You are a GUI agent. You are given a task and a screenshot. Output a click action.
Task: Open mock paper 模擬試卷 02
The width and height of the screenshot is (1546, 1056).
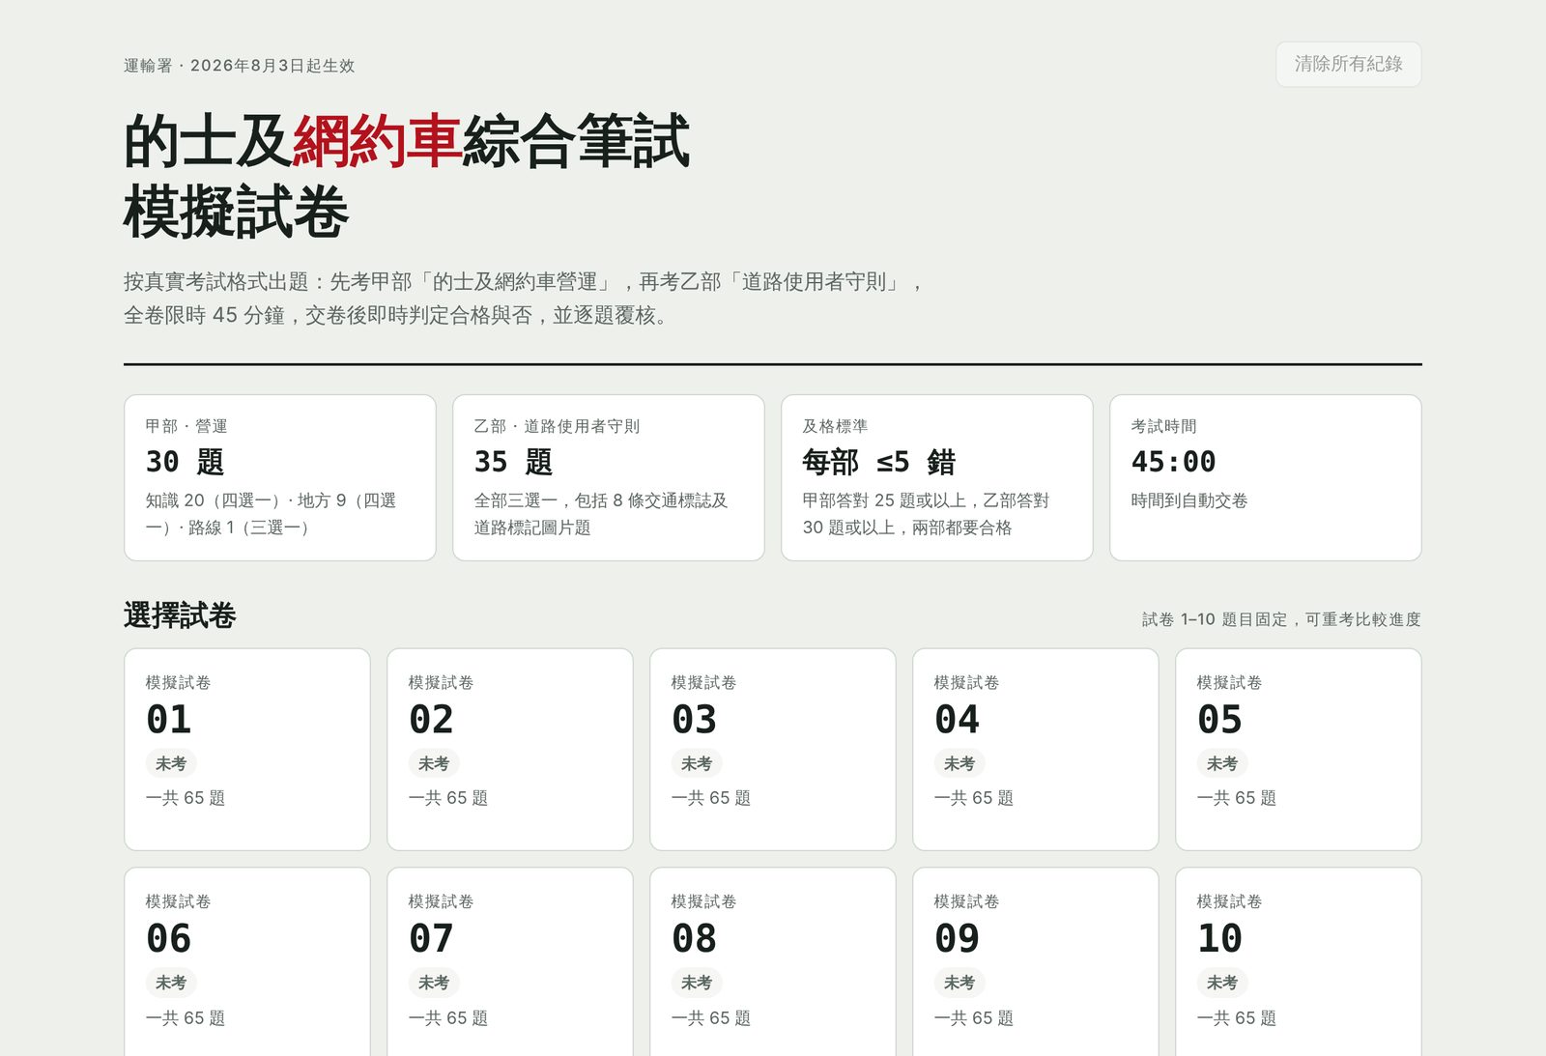(x=510, y=750)
